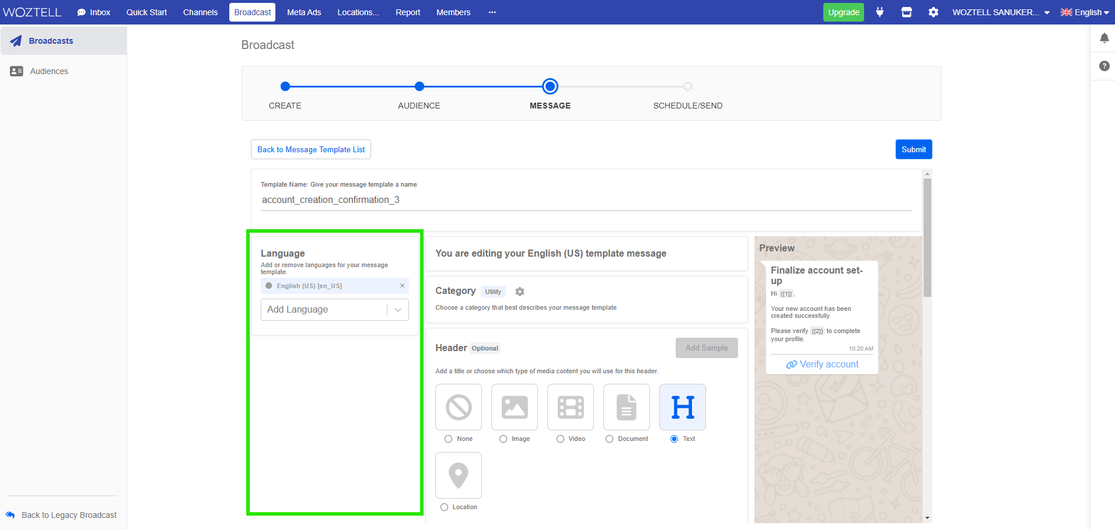Open the notifications bell icon
Image resolution: width=1115 pixels, height=529 pixels.
[x=1104, y=38]
